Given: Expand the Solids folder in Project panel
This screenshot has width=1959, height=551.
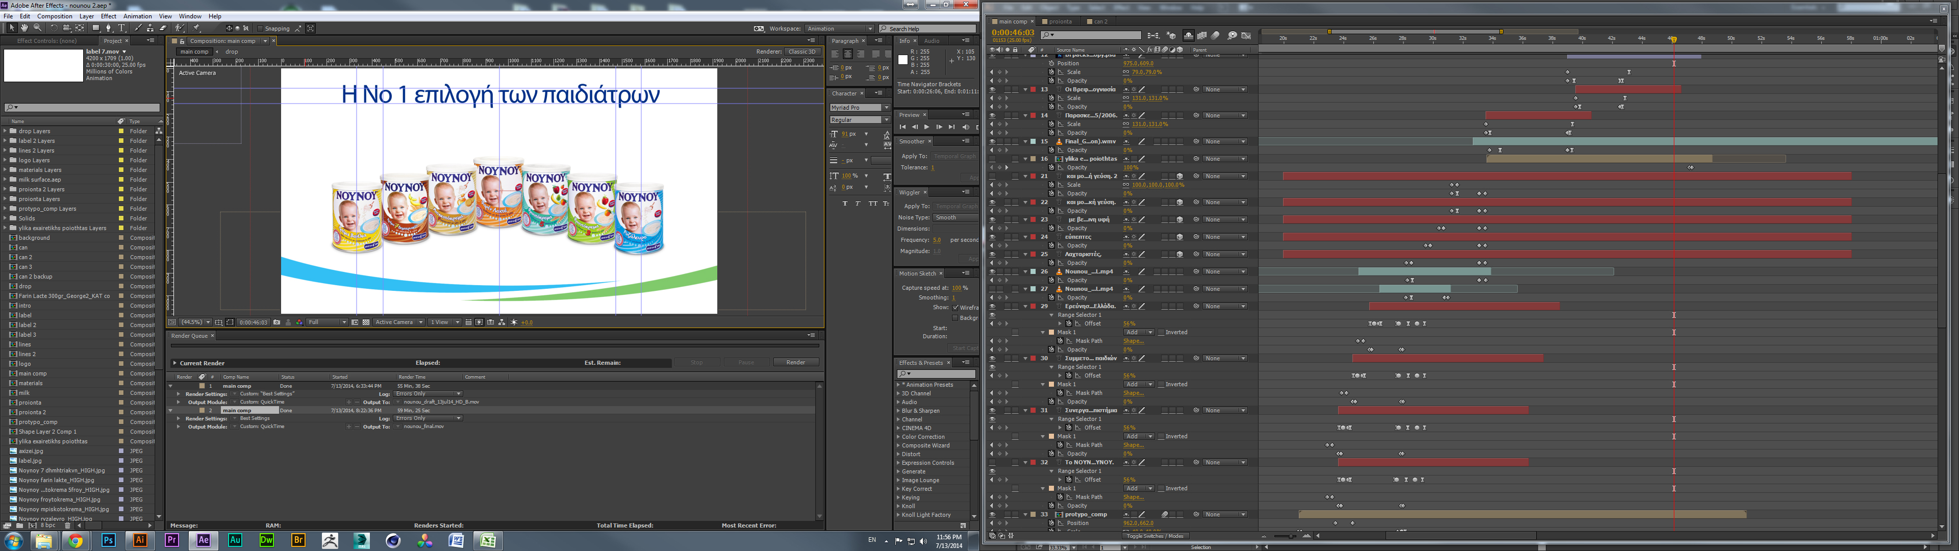Looking at the screenshot, I should click(x=5, y=218).
